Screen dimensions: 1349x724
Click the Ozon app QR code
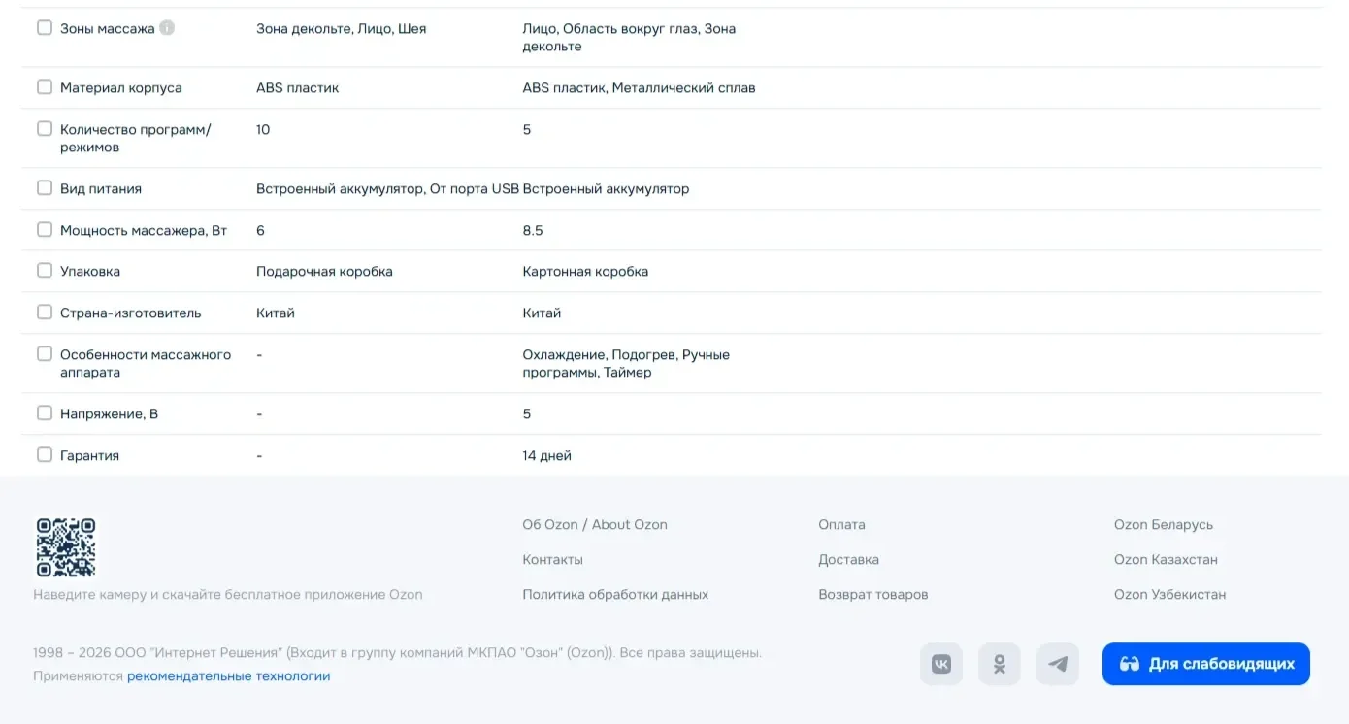[x=66, y=547]
